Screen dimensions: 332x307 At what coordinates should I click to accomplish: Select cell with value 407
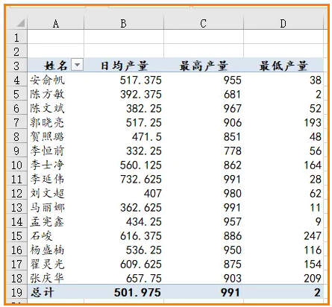[124, 193]
